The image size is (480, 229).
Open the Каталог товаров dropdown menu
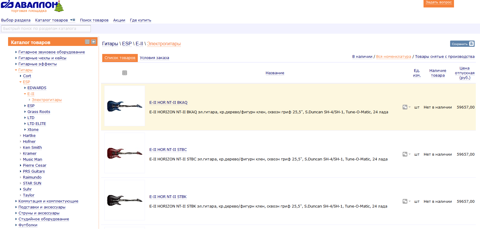(x=55, y=20)
